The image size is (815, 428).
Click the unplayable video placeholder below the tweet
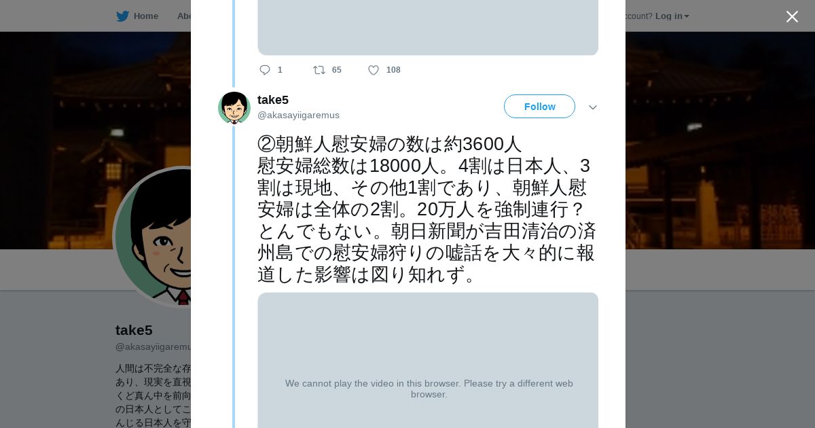point(428,360)
